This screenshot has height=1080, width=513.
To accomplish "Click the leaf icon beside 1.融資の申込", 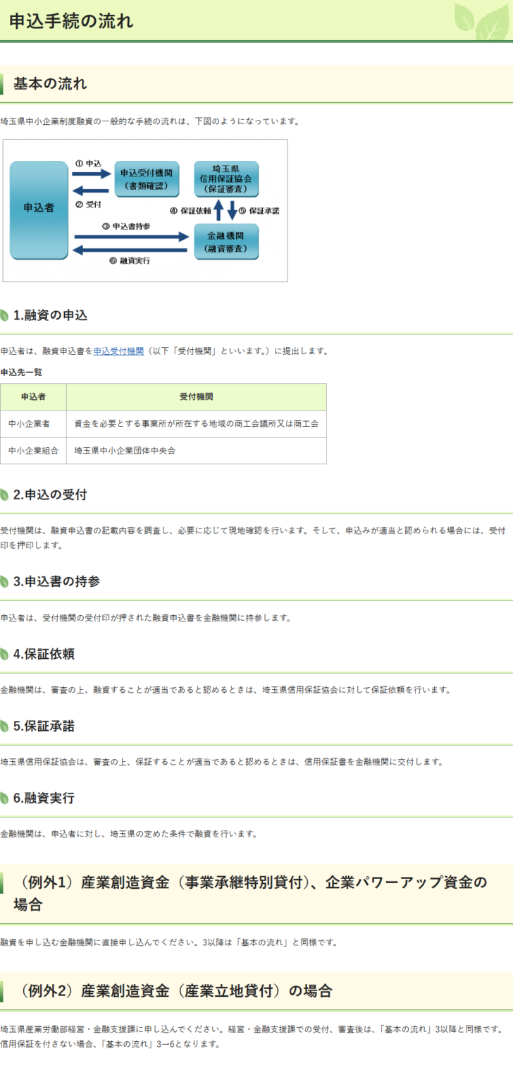I will point(5,315).
